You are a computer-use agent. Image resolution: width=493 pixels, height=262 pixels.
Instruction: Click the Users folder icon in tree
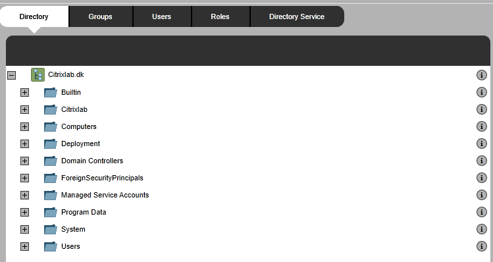[50, 247]
